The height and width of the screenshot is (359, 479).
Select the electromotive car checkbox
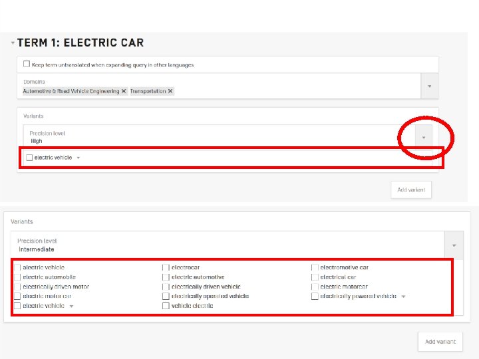315,267
